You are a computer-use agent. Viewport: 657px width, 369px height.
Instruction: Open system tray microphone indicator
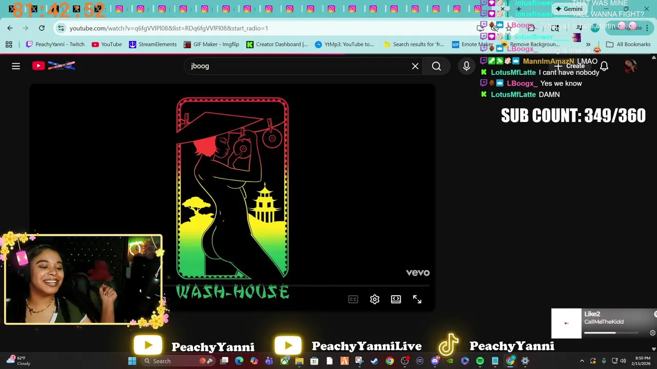pos(604,361)
